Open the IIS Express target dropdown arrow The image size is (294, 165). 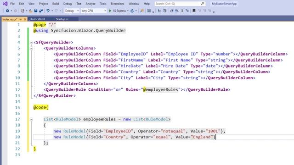(128, 11)
